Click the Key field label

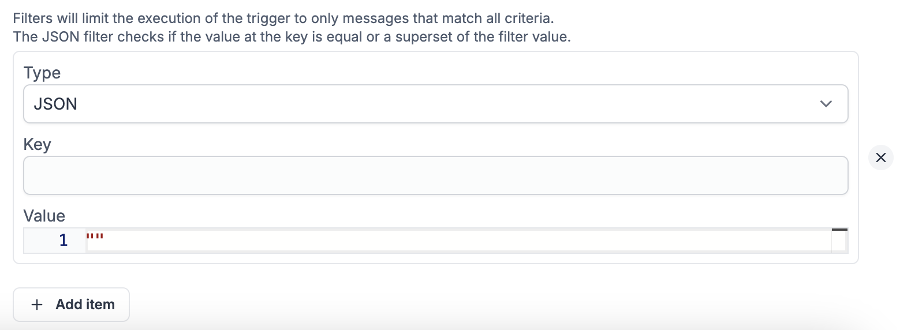pos(37,144)
